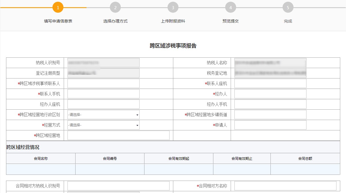Focus the 经办人手机 text box
The height and width of the screenshot is (193, 346).
coord(270,104)
